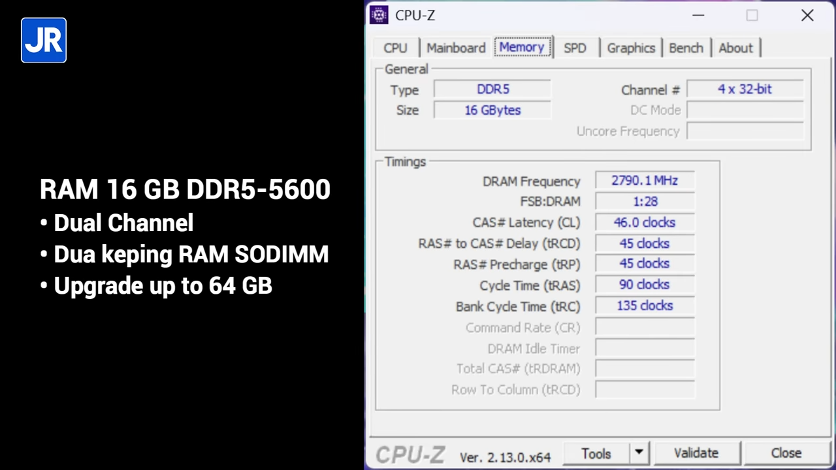Click the 4 x 32-bit channel field

pos(745,89)
